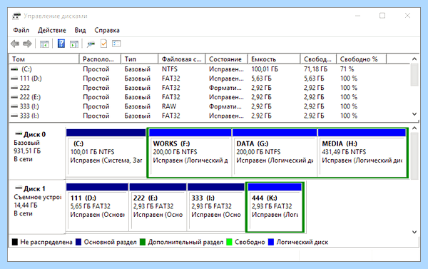Sort by the Емкость column header

tap(274, 59)
